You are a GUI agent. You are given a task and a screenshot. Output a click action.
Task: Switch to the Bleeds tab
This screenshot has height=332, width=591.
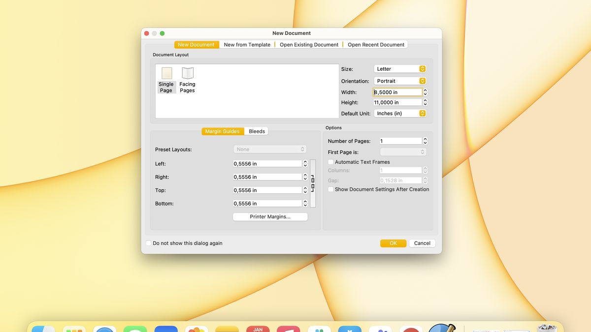click(257, 131)
